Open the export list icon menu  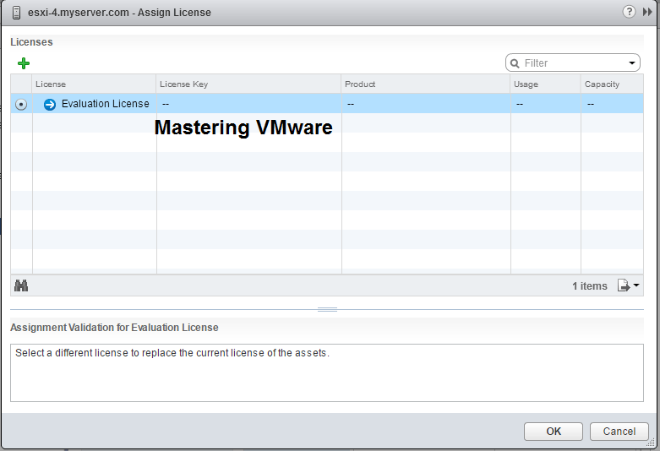(x=629, y=285)
